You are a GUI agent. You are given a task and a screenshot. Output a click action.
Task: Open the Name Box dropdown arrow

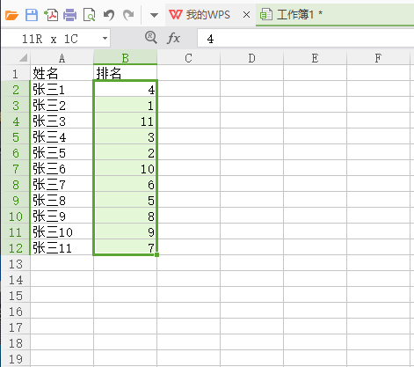point(105,38)
